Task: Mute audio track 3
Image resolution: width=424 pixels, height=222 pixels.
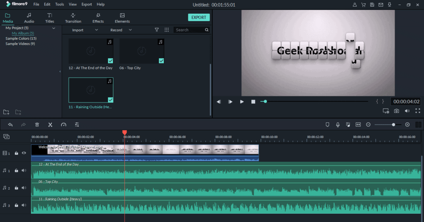Action: [24, 205]
